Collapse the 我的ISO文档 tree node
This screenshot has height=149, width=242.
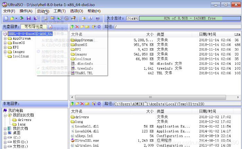5,115
